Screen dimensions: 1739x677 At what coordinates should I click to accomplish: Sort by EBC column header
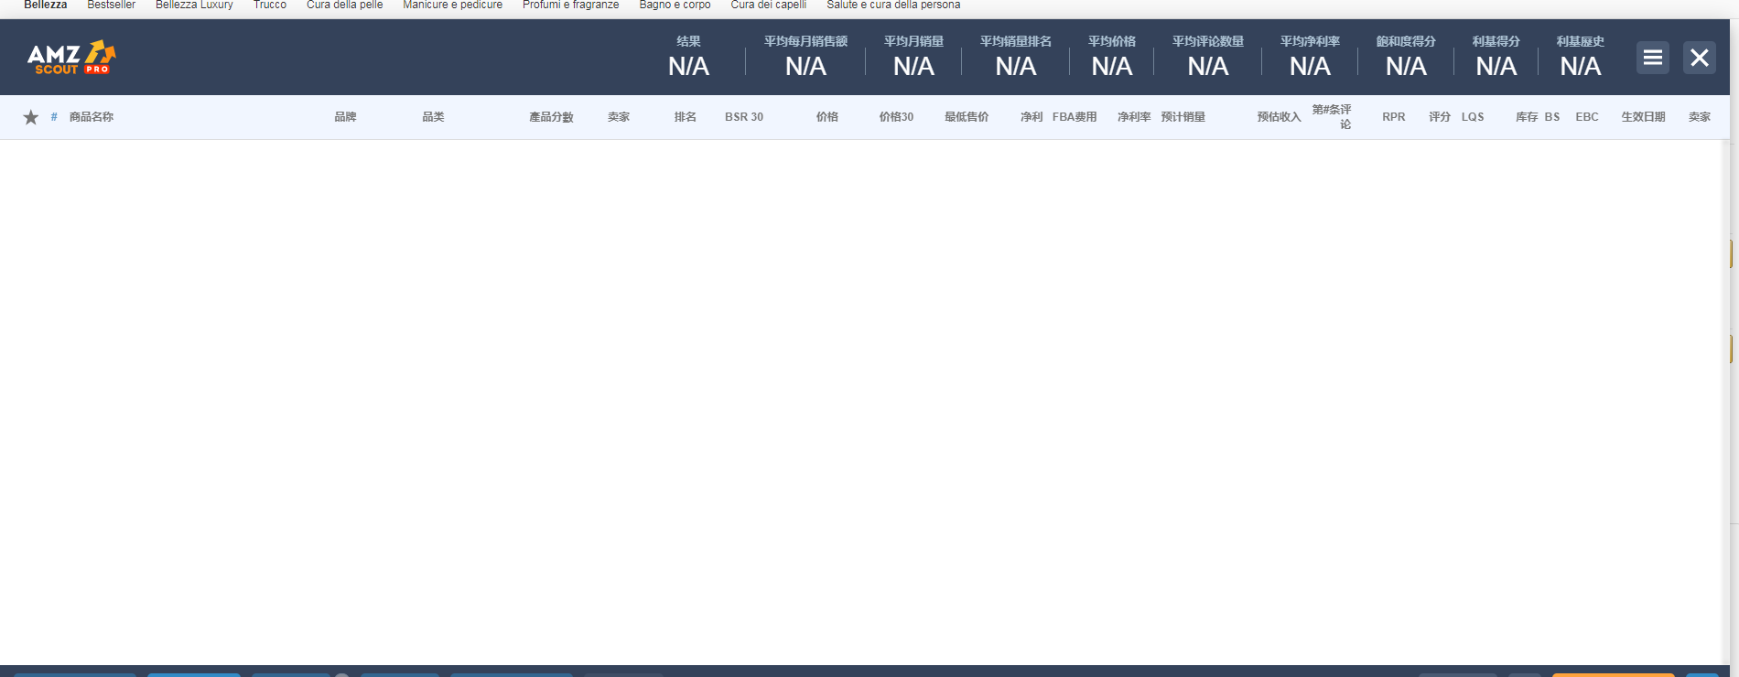(x=1586, y=117)
